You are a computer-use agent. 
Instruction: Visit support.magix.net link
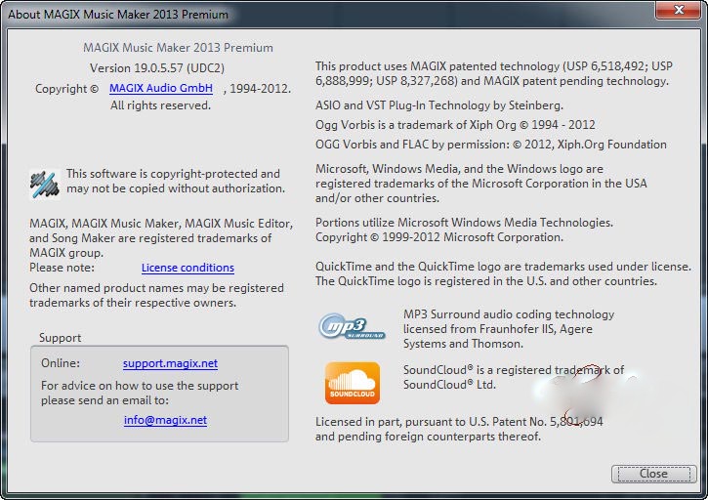click(x=170, y=363)
